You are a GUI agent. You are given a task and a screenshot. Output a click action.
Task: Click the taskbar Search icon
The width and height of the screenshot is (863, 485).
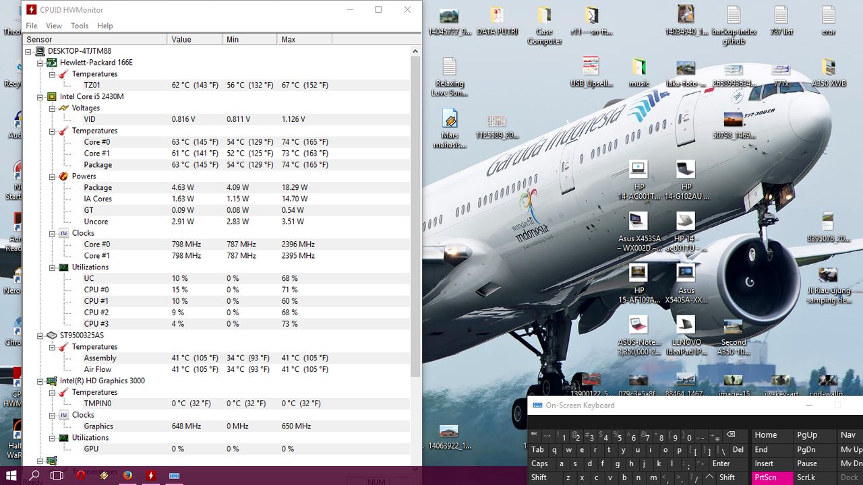[x=34, y=476]
